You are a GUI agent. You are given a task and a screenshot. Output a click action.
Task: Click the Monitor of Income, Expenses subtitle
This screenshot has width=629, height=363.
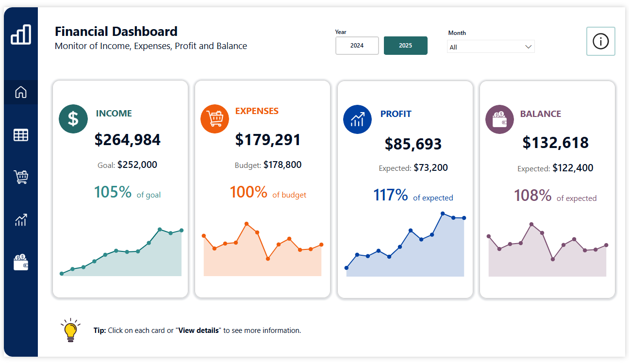(x=151, y=46)
